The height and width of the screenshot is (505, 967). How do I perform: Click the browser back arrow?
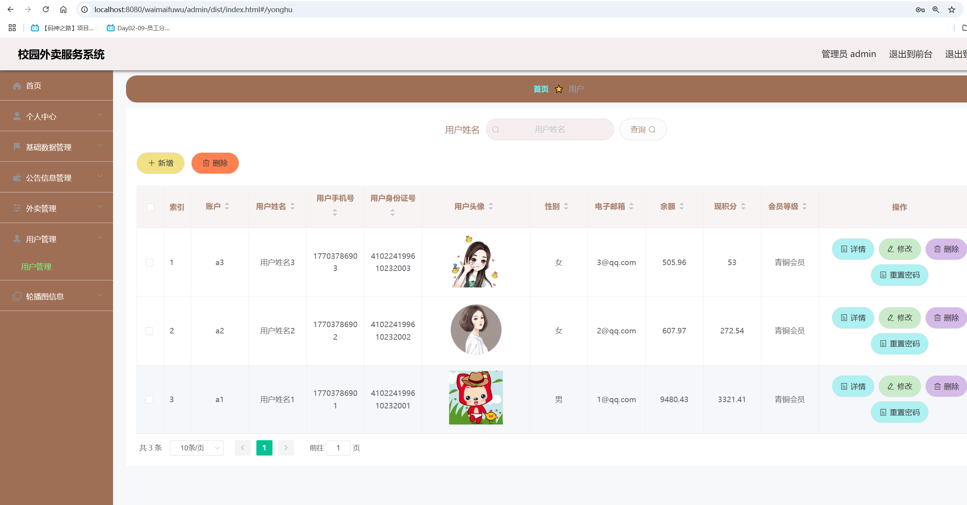point(11,9)
